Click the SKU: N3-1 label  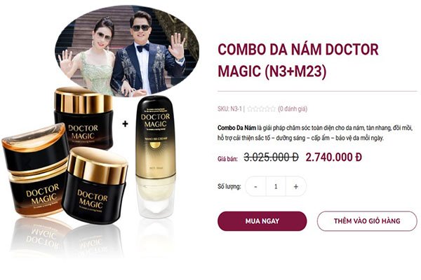229,108
